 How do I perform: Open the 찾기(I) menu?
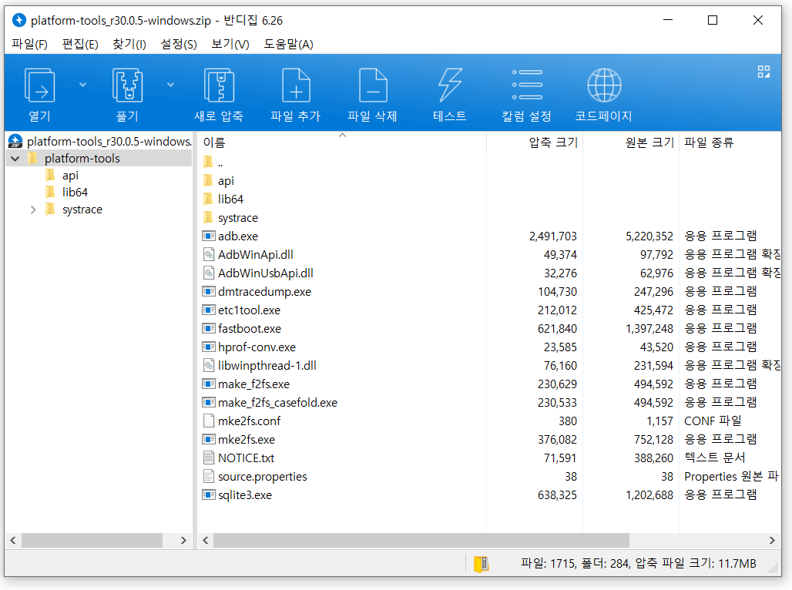(129, 45)
